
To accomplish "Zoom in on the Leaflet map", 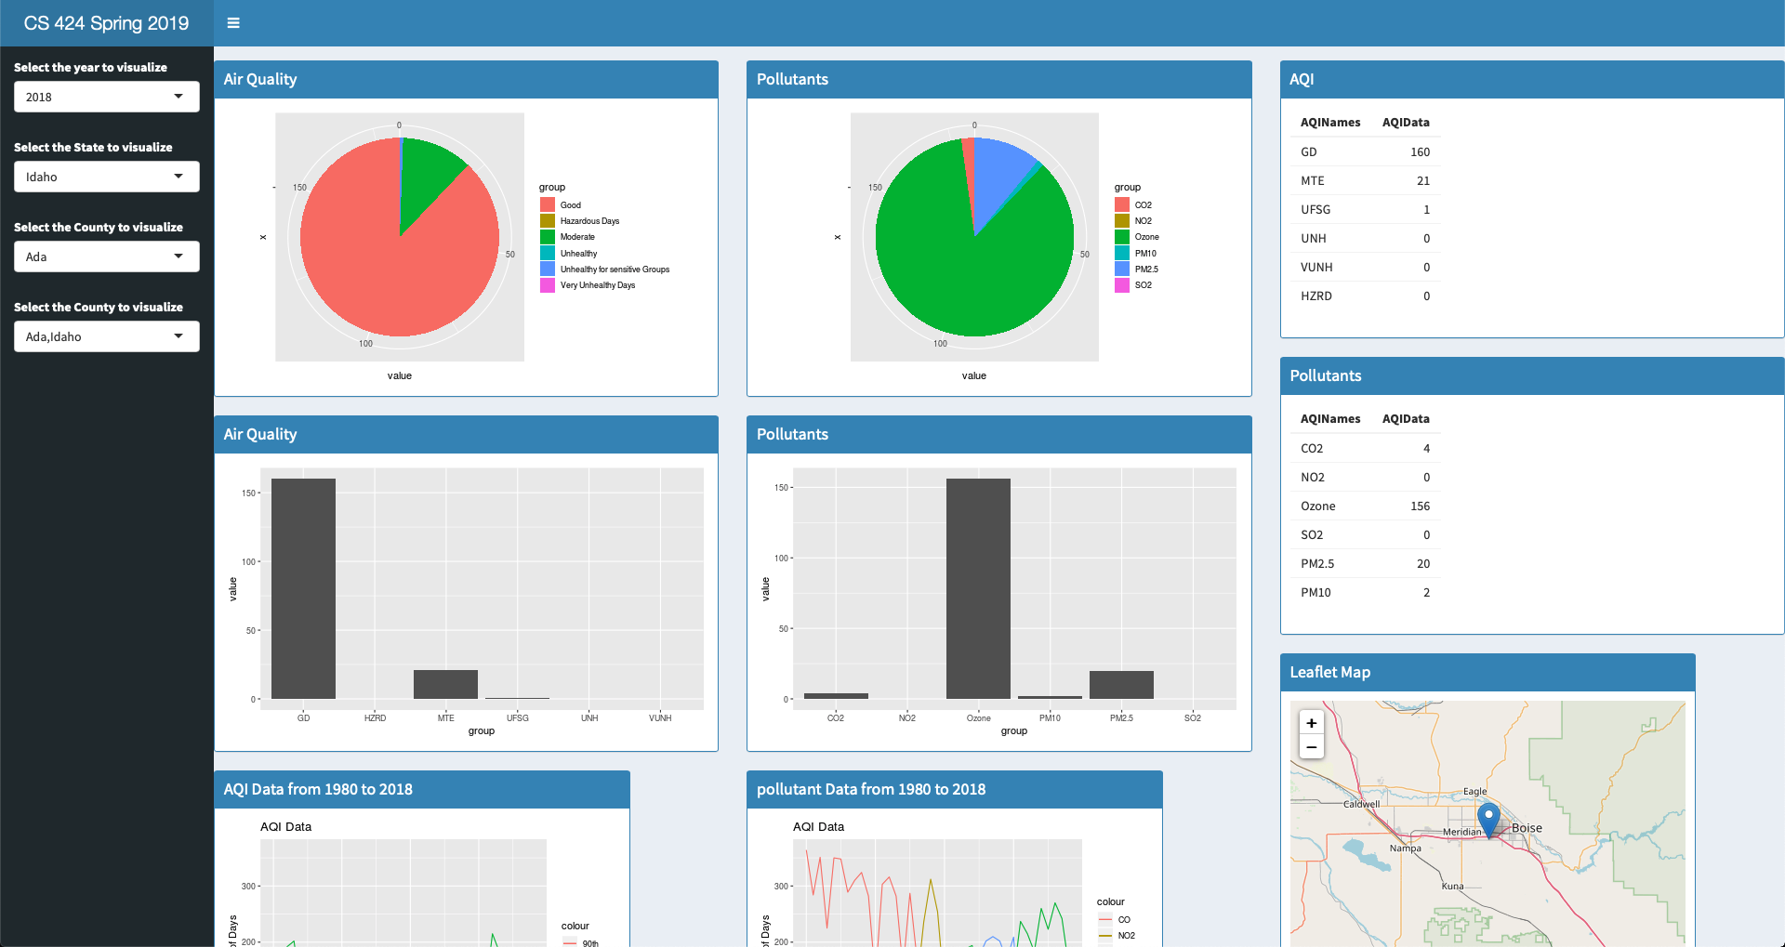I will coord(1311,723).
